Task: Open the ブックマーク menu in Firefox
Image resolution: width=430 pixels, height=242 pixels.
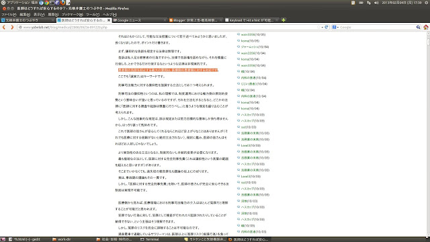Action: tap(72, 14)
